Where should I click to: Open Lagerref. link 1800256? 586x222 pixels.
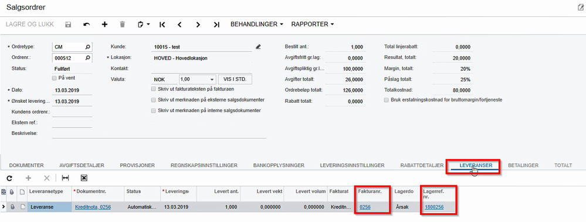pyautogui.click(x=434, y=207)
